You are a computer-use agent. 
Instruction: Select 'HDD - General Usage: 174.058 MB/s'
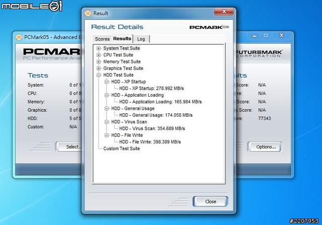point(156,115)
